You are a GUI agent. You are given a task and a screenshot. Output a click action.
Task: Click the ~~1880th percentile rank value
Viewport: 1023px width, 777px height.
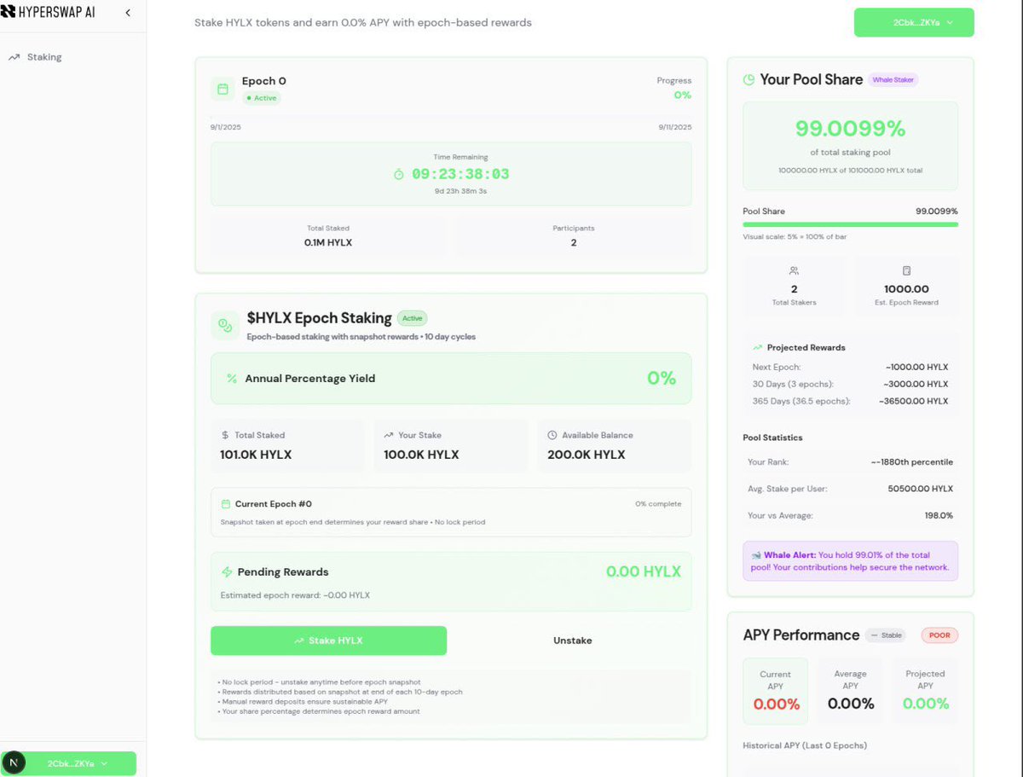(911, 462)
